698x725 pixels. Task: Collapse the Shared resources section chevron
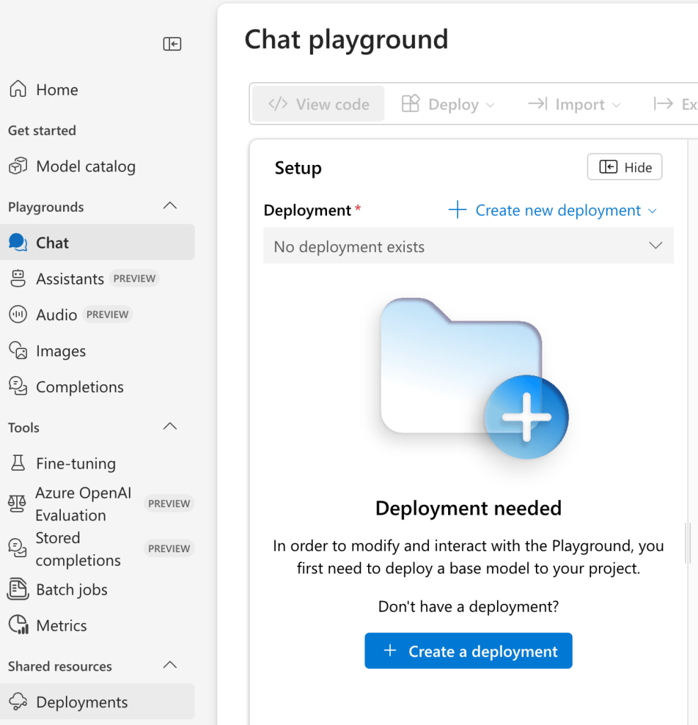(x=170, y=666)
